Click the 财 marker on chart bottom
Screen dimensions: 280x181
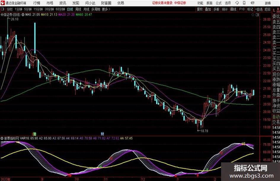pos(102,134)
